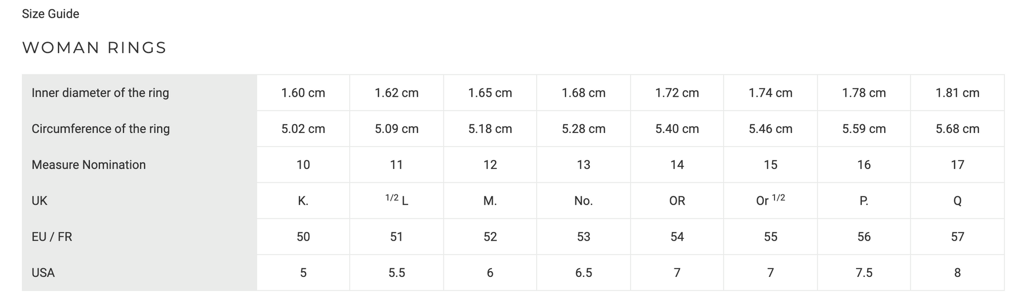The height and width of the screenshot is (305, 1011).
Task: Click measure nomination value 14
Action: coord(677,165)
